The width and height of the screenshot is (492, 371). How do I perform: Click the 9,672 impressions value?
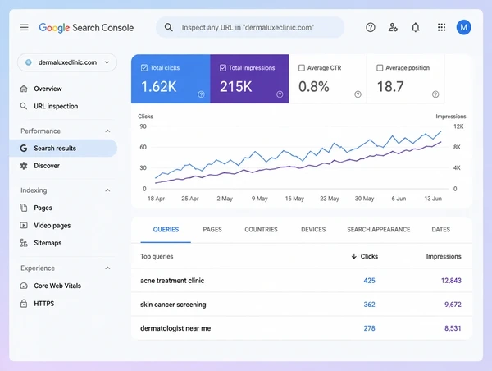point(453,305)
